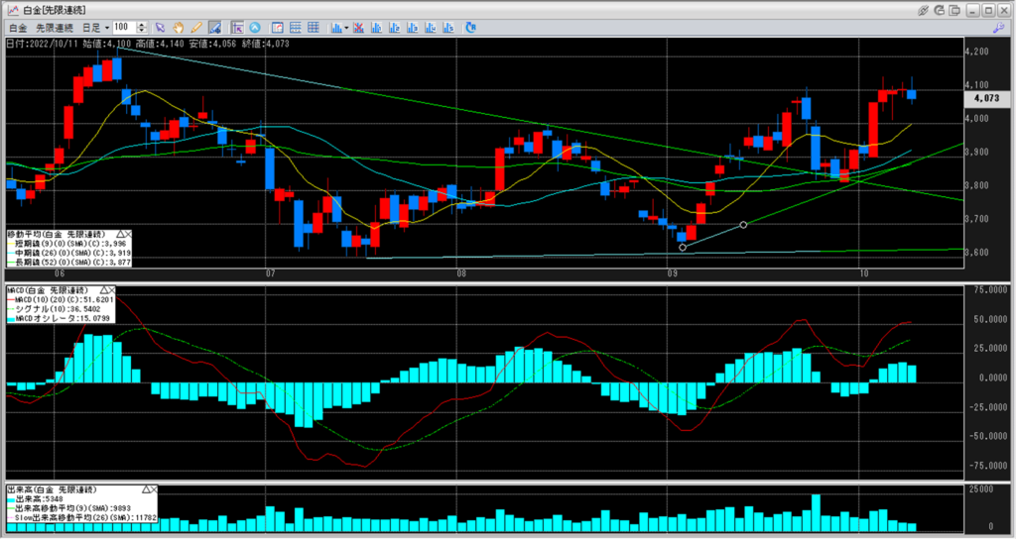Toggle the crosshair cursor icon
This screenshot has width=1016, height=539.
[237, 28]
